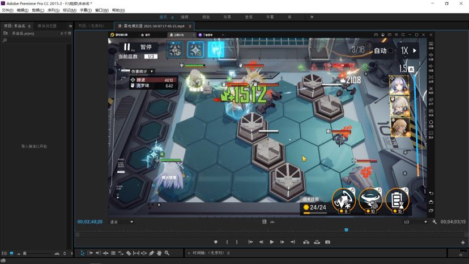The height and width of the screenshot is (264, 469).
Task: Mark In point brace button
Action: tap(227, 242)
